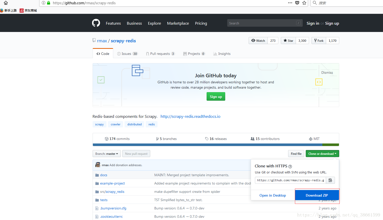Click the src/scrapy_redis folder icon
383x220 pixels.
click(97, 192)
